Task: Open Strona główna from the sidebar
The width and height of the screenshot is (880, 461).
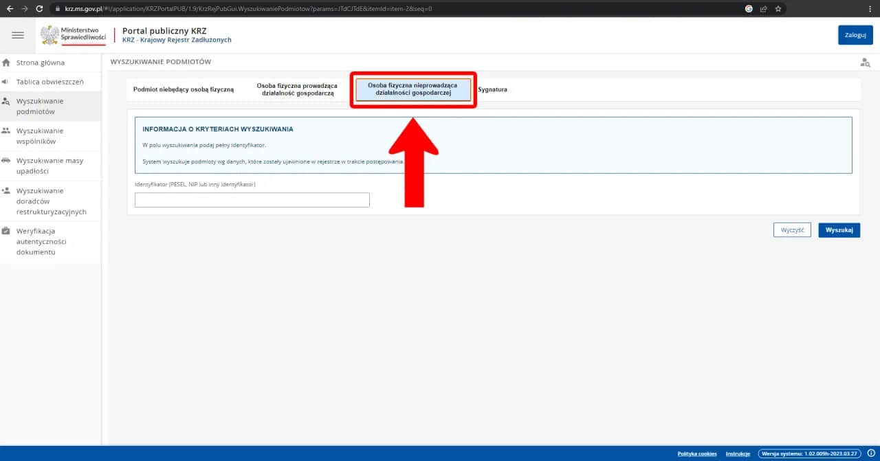Action: (x=40, y=63)
